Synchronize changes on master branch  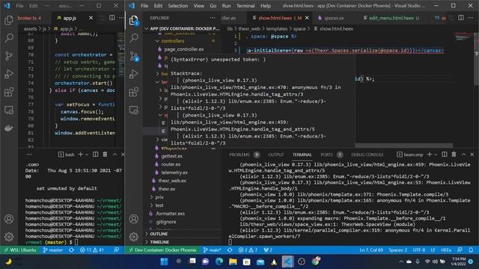click(71, 250)
